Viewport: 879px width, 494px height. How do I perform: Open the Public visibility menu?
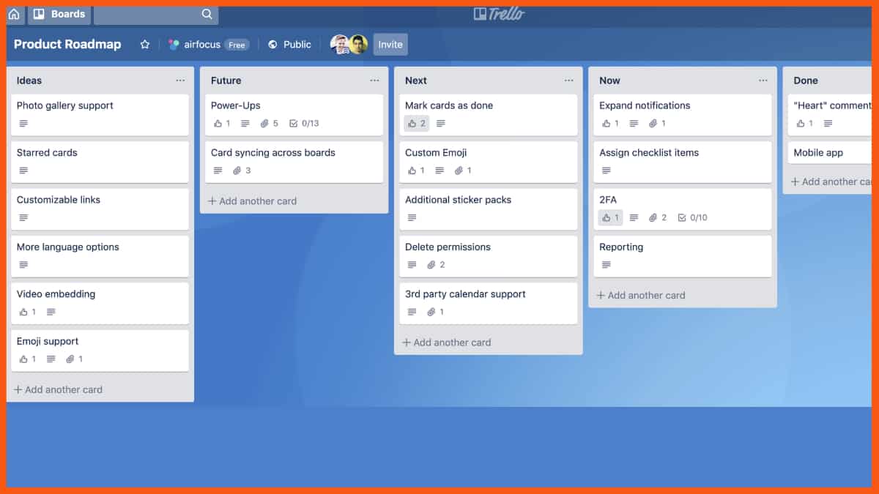(289, 44)
